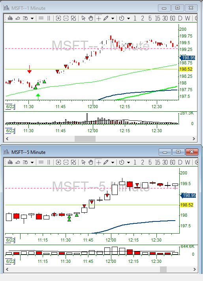Click yellow 198.52 price label in 5 Minute chart
This screenshot has height=281, width=203.
(x=186, y=205)
